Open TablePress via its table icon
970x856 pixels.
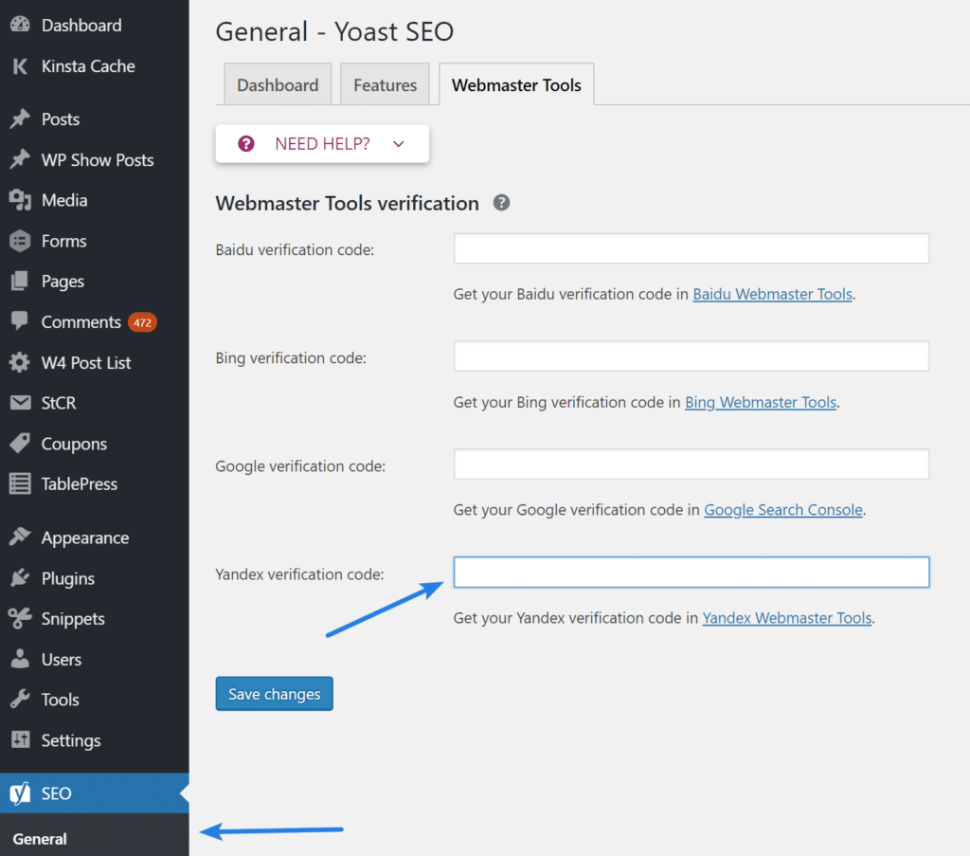(21, 483)
